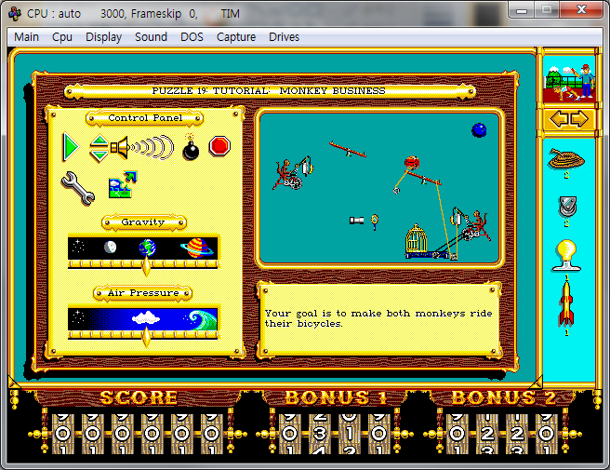Open the Main menu
The image size is (610, 470).
pos(26,37)
